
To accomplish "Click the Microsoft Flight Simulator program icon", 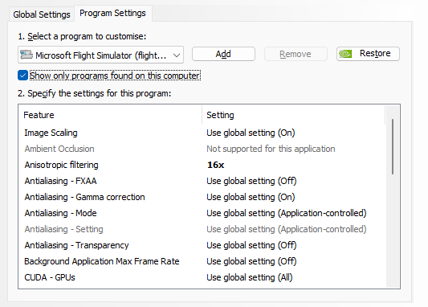I will point(26,55).
